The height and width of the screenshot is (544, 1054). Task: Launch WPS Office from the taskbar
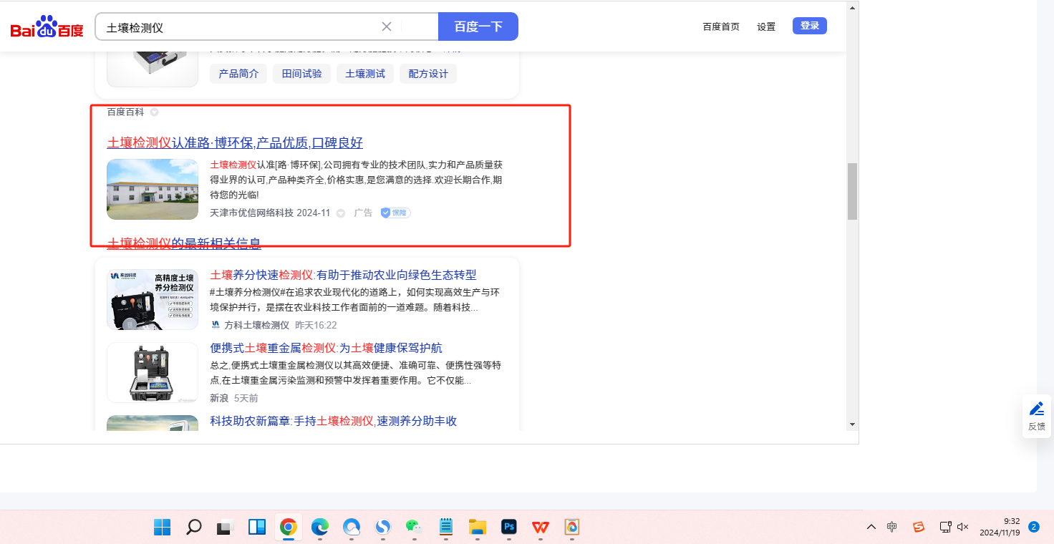[541, 528]
